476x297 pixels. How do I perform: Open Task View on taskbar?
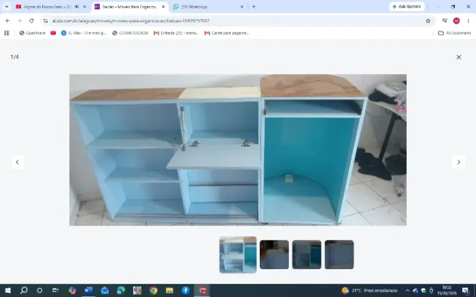[x=56, y=290]
